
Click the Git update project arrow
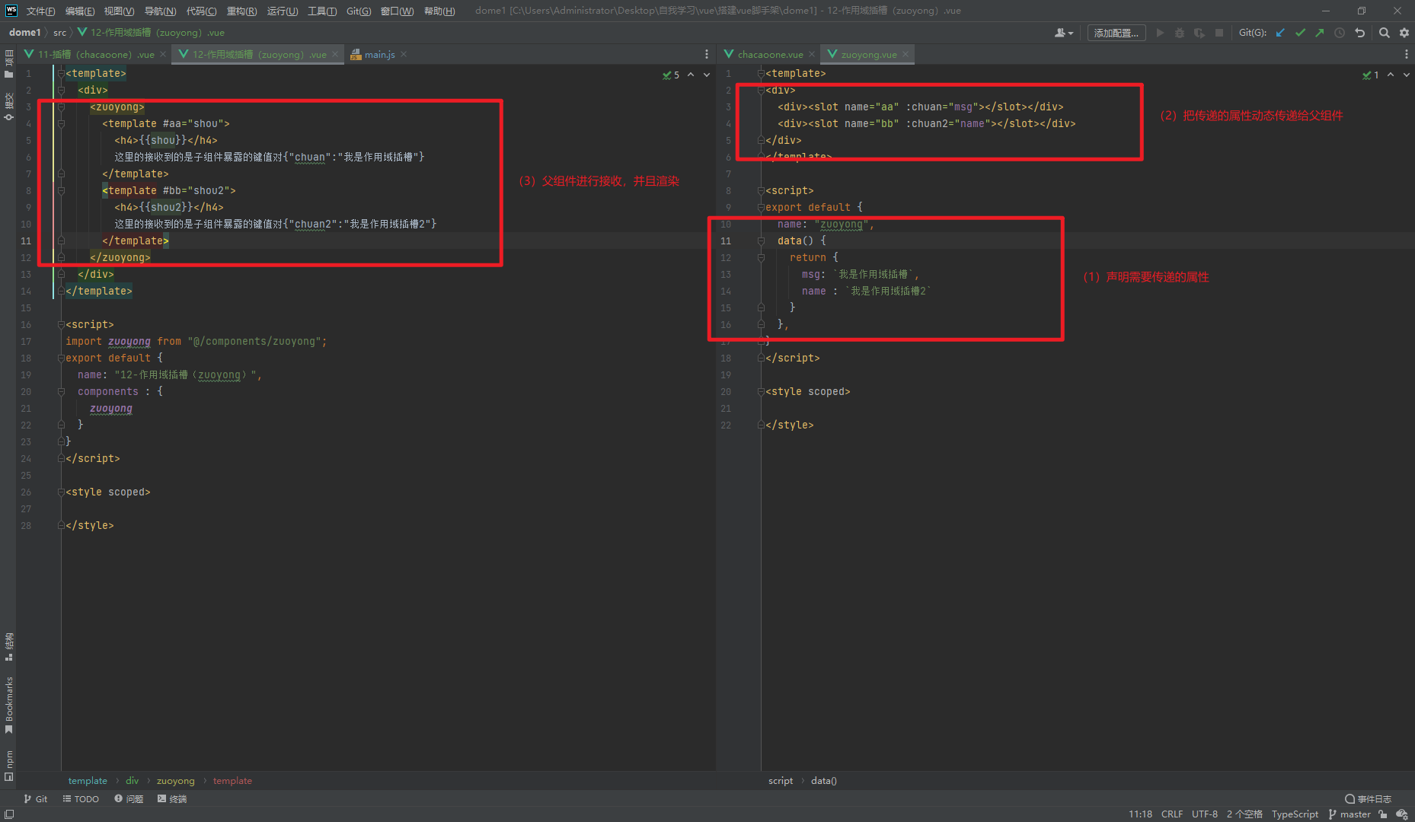1280,33
